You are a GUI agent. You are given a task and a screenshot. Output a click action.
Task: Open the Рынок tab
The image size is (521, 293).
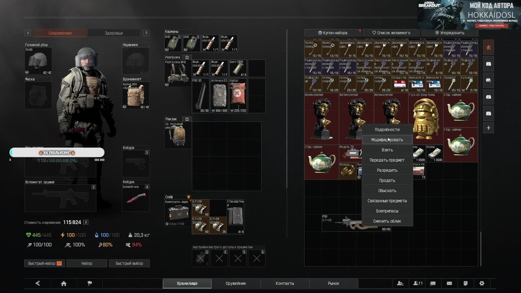333,283
